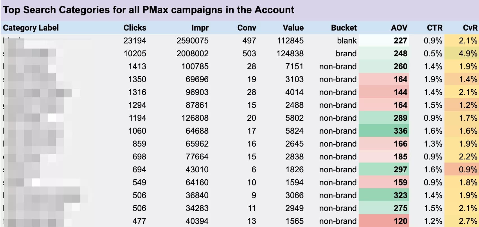Click the CvR column header
This screenshot has height=227, width=479.
pos(470,28)
